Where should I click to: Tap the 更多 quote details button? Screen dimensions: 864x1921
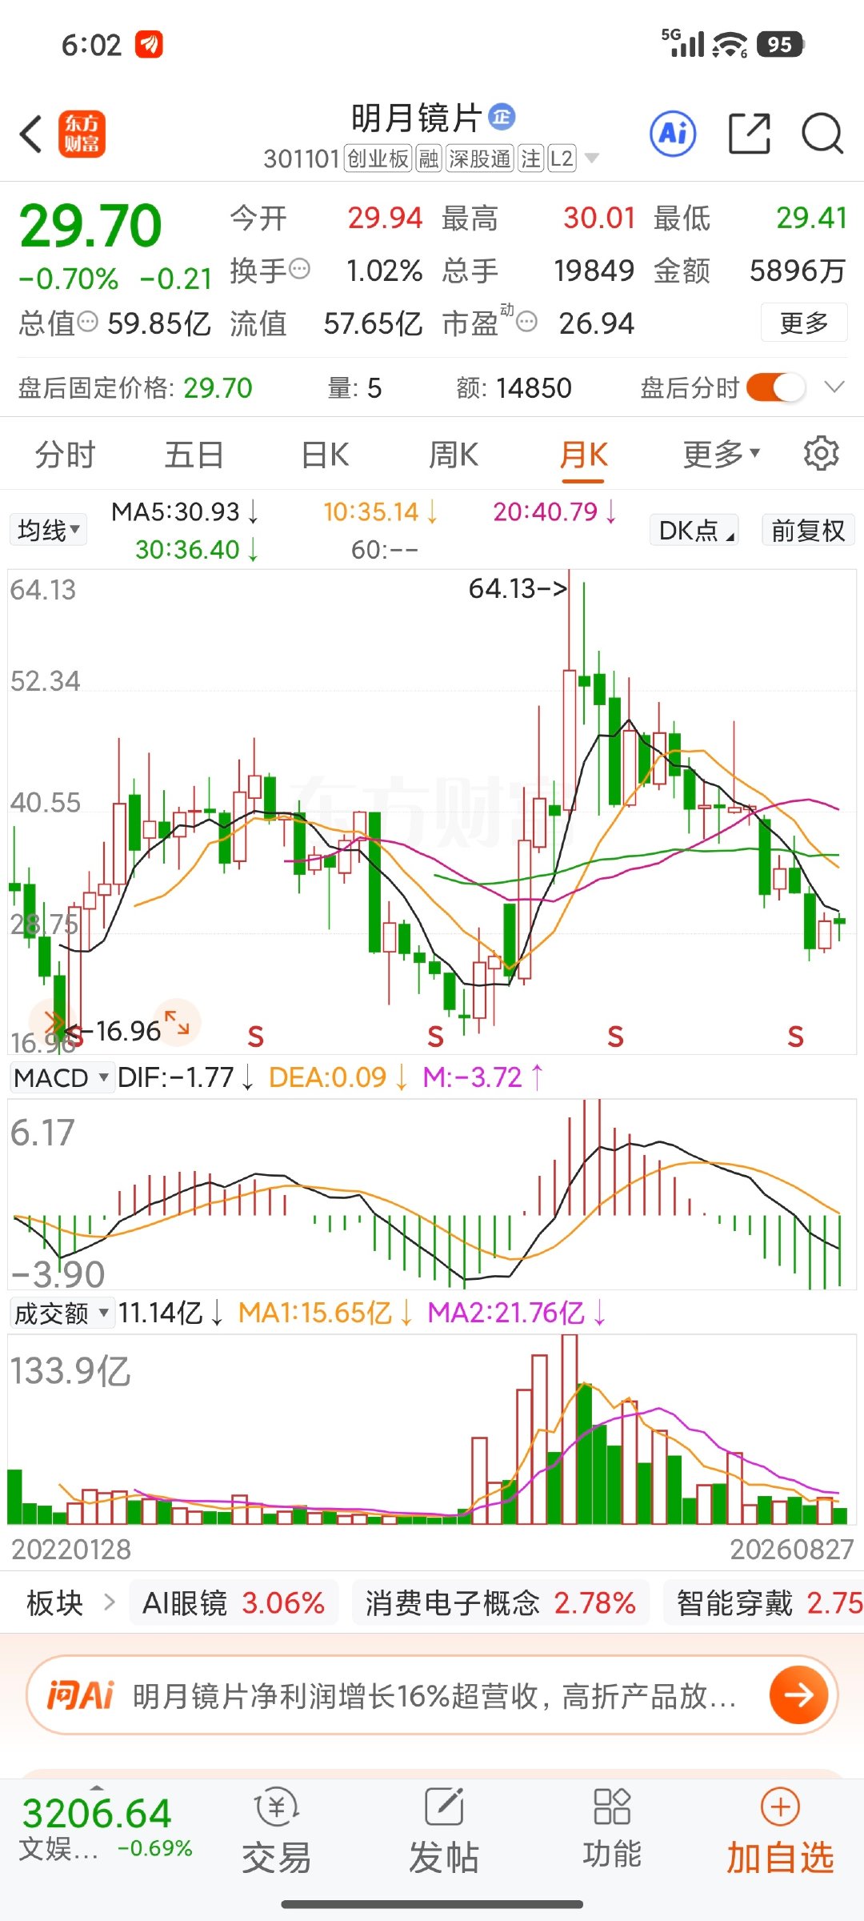click(x=804, y=323)
